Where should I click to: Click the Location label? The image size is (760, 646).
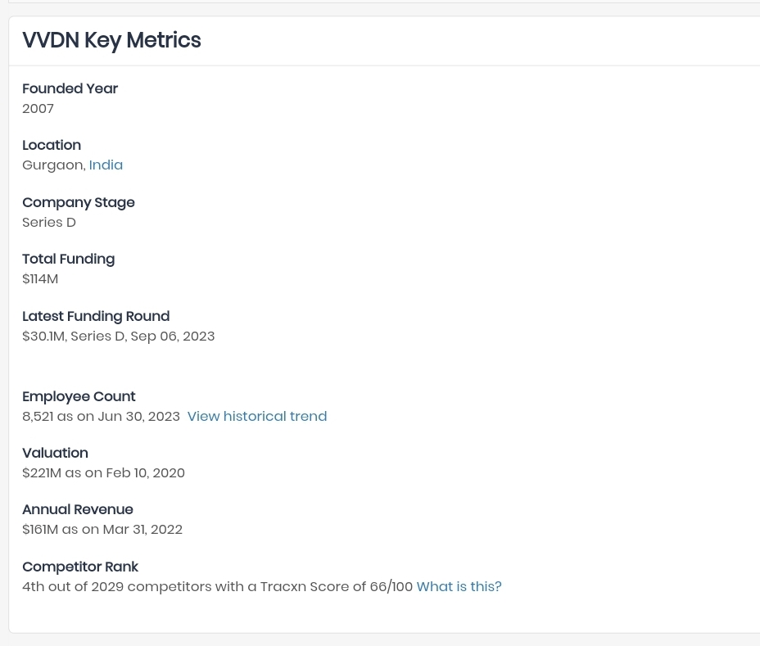click(52, 146)
